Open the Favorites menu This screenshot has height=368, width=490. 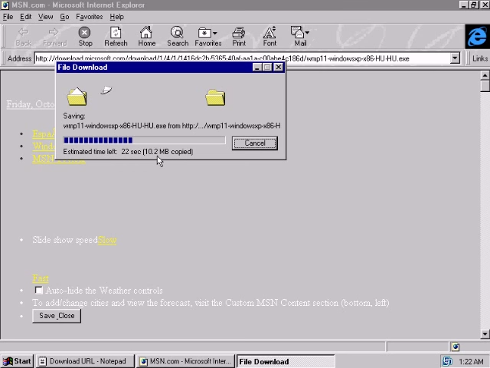[90, 17]
